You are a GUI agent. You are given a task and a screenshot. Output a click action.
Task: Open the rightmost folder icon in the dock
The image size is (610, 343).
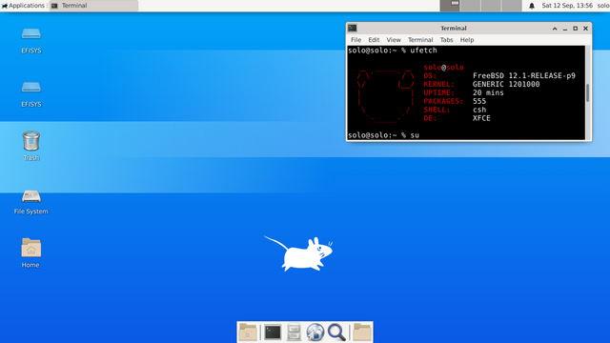click(362, 333)
